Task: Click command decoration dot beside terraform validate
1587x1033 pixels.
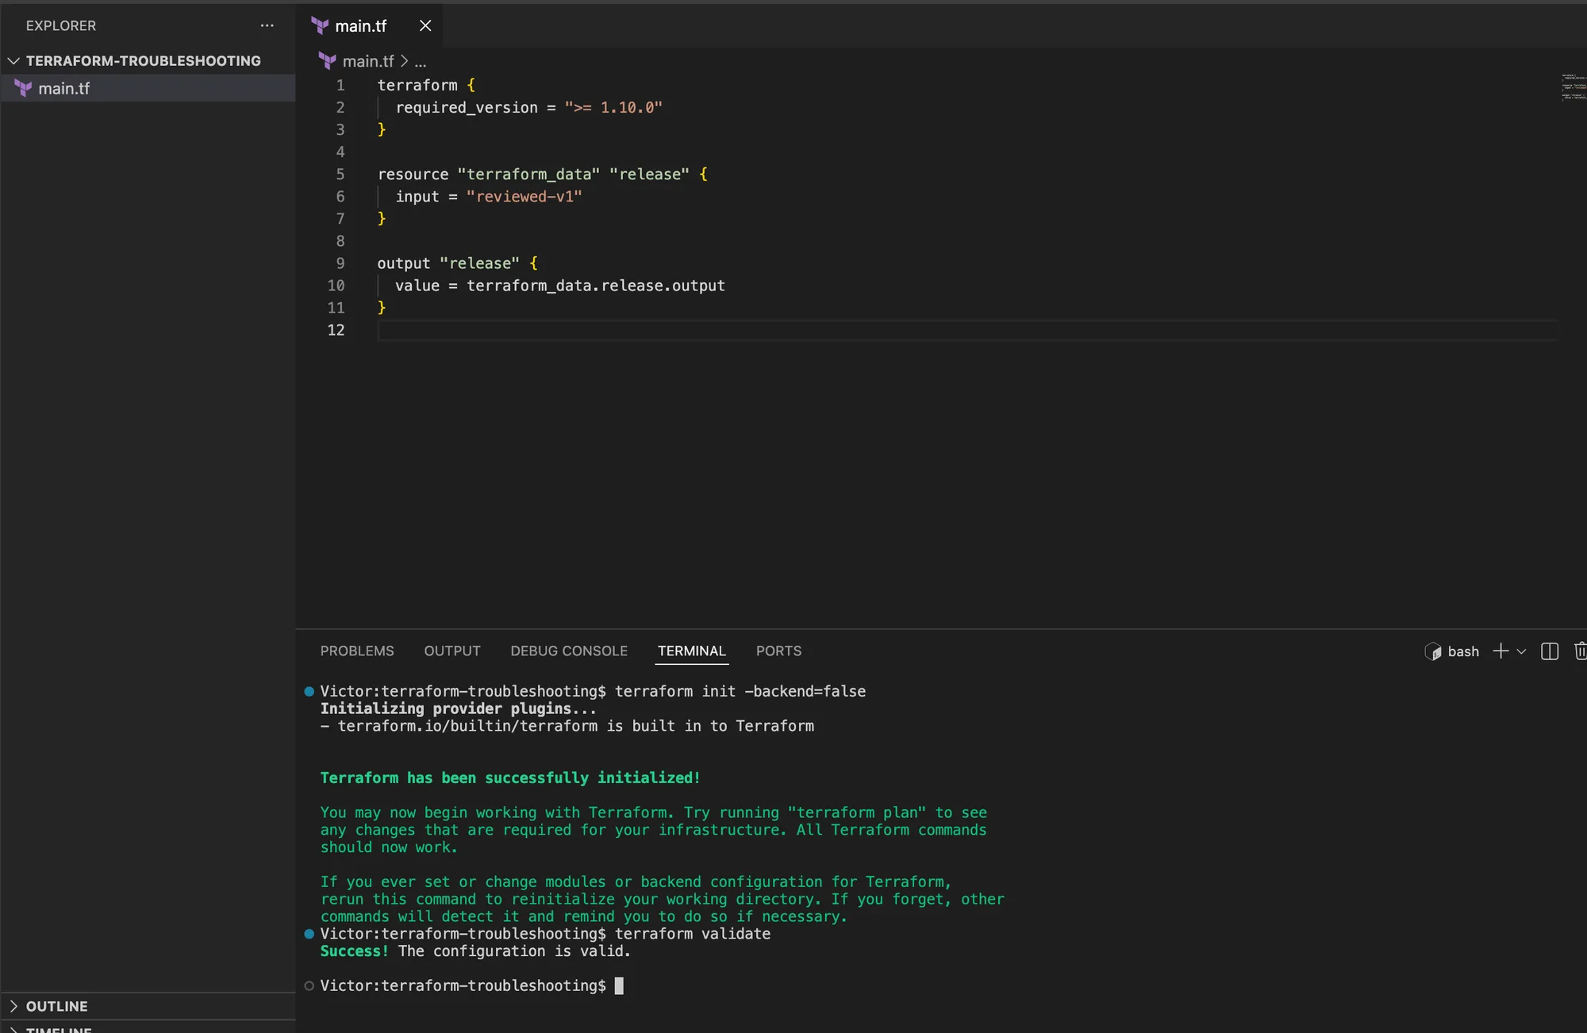Action: pyautogui.click(x=309, y=934)
